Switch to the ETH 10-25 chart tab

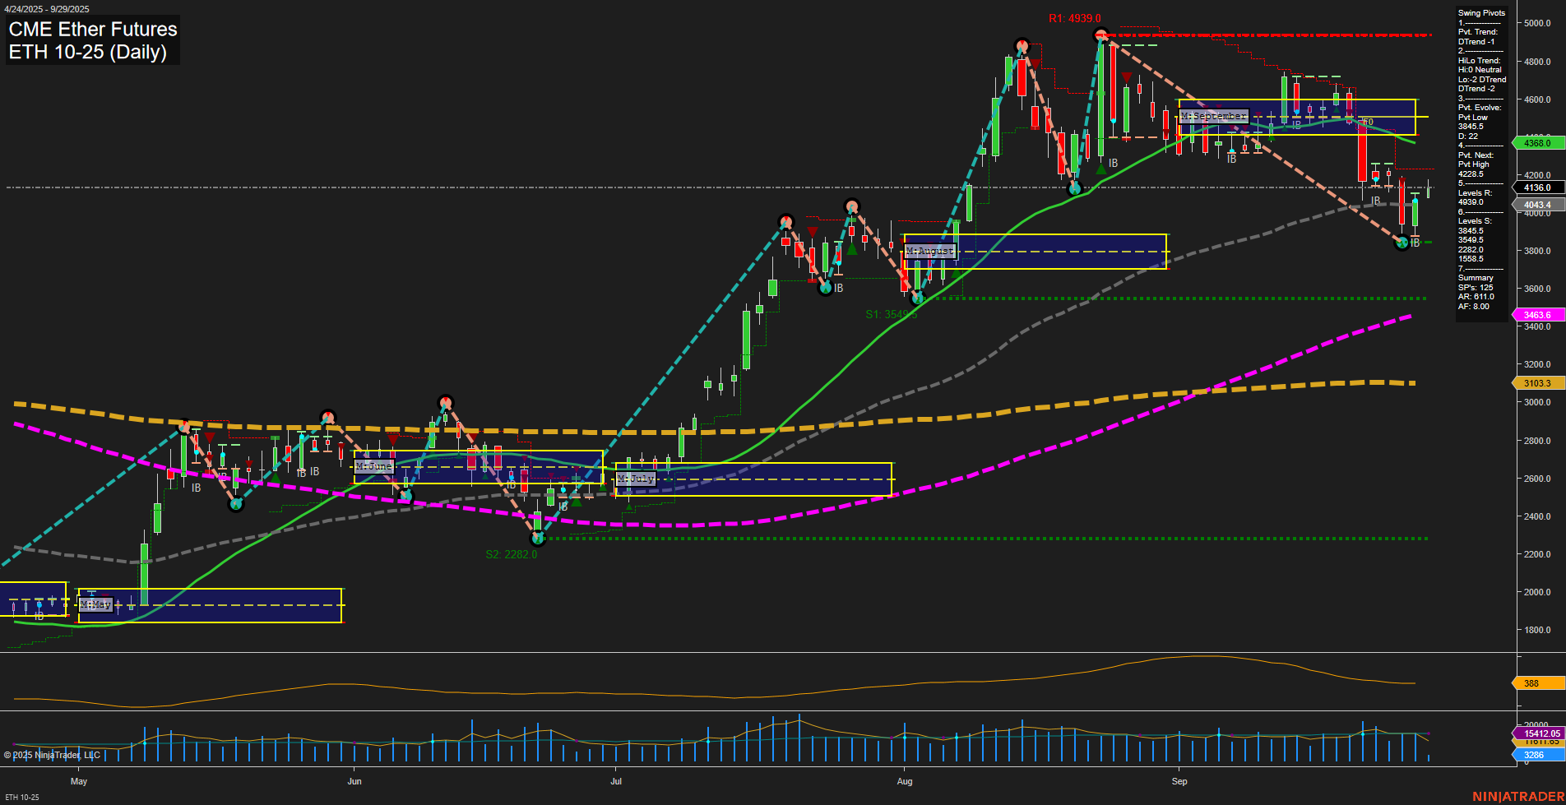tap(21, 796)
